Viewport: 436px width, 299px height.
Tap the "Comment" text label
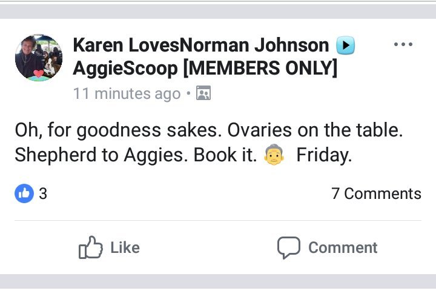tap(343, 247)
